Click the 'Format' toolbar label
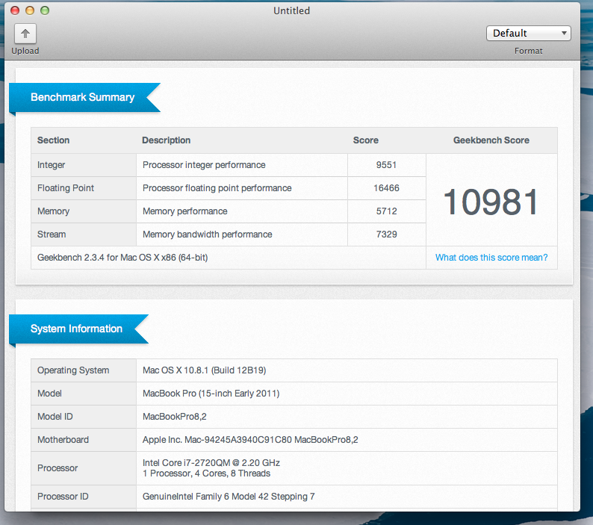Screen dimensions: 593x525 click(x=528, y=51)
